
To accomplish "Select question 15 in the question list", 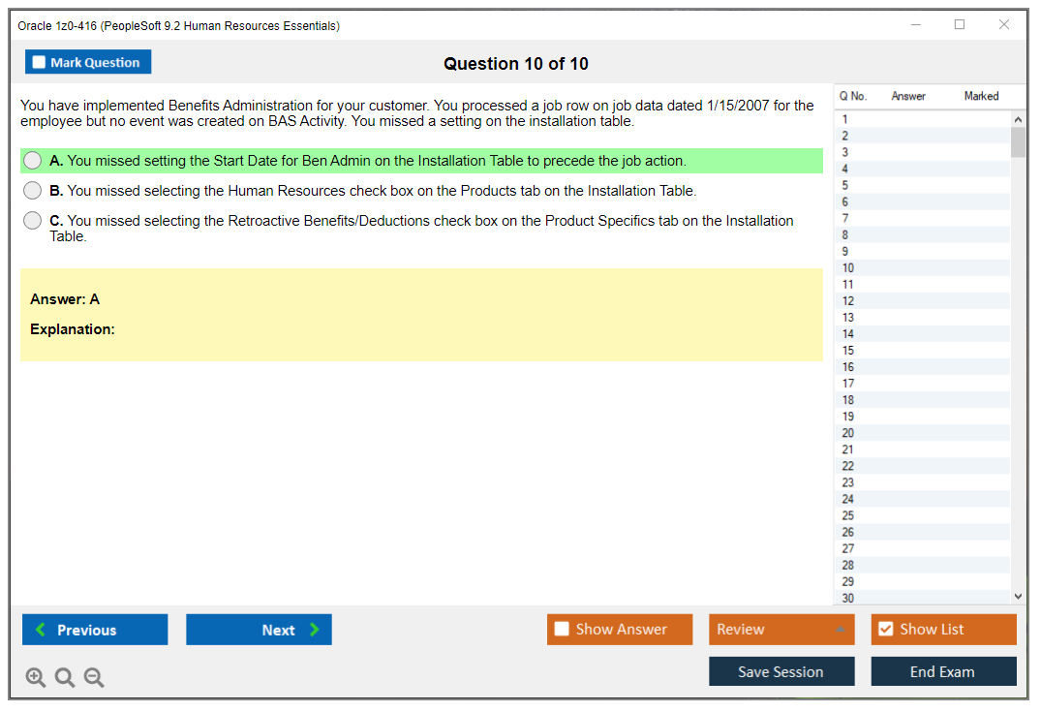I will tap(920, 350).
